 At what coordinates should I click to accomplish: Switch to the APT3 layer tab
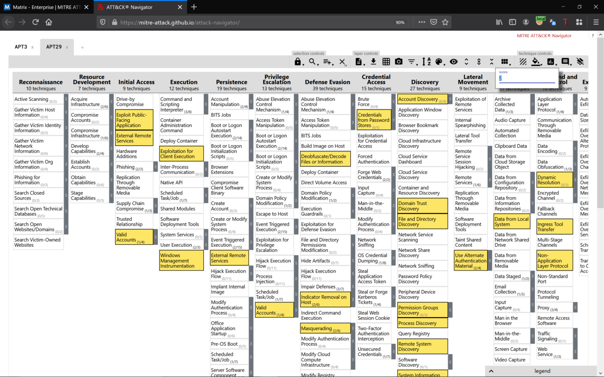(x=21, y=47)
